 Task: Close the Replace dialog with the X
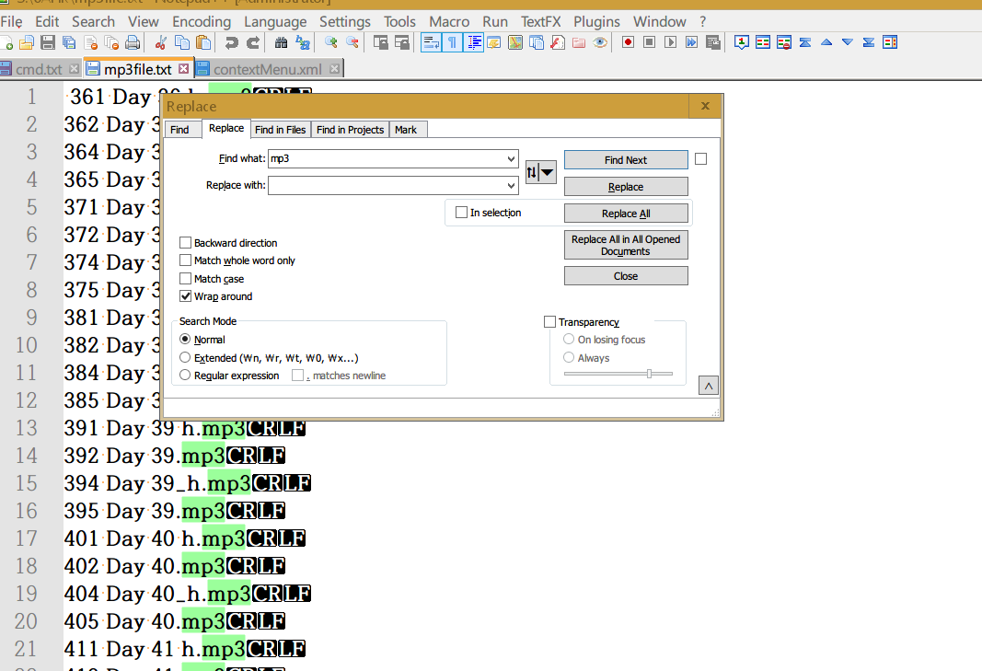pyautogui.click(x=705, y=106)
